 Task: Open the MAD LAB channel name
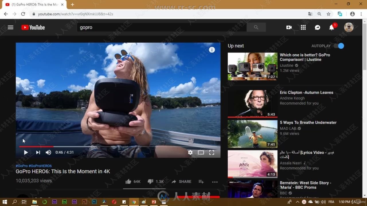point(288,128)
